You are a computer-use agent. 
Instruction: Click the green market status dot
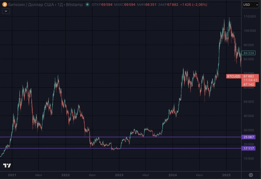88,5
